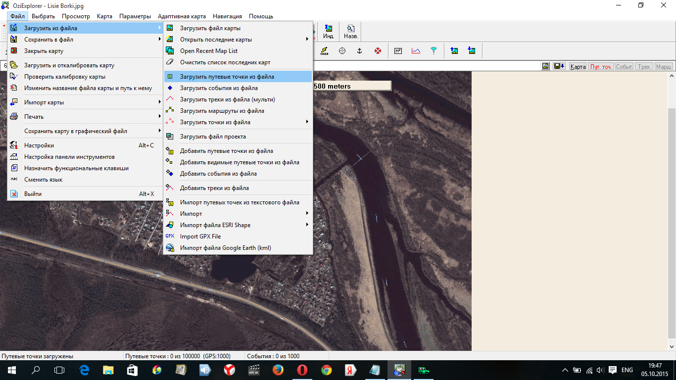The width and height of the screenshot is (676, 380).
Task: Click the profile graph chart icon
Action: 416,50
